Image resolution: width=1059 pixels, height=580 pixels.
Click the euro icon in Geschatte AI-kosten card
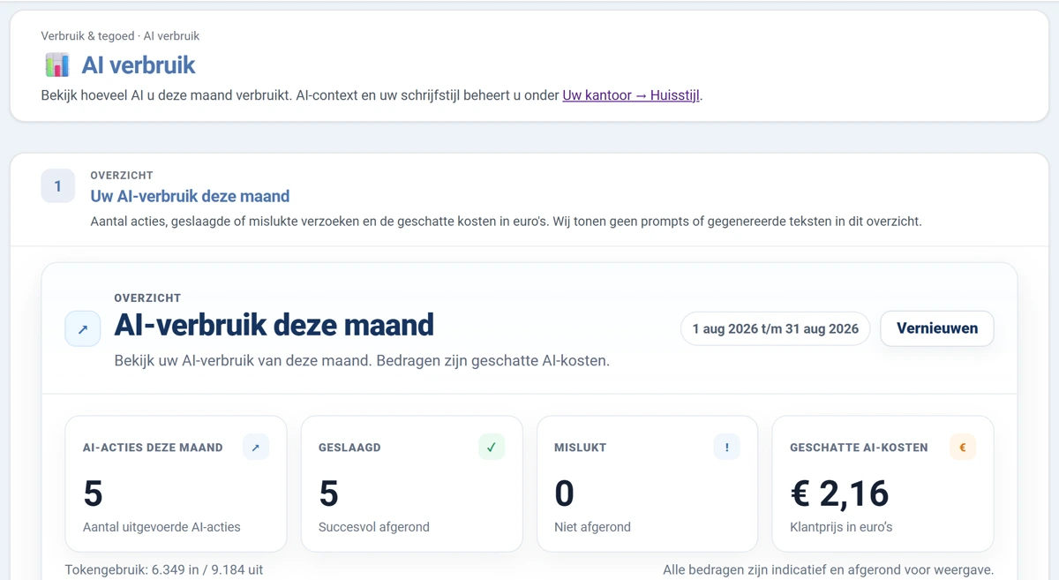pyautogui.click(x=963, y=448)
